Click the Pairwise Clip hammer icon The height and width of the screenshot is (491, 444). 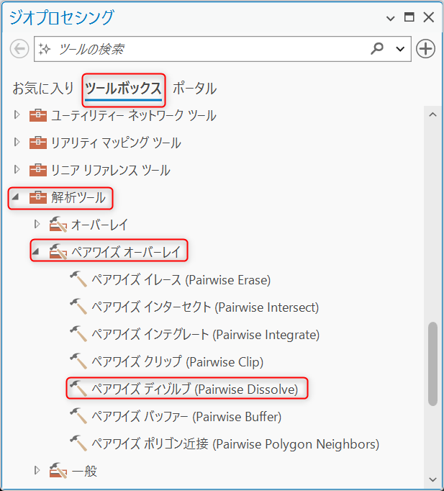(x=78, y=361)
